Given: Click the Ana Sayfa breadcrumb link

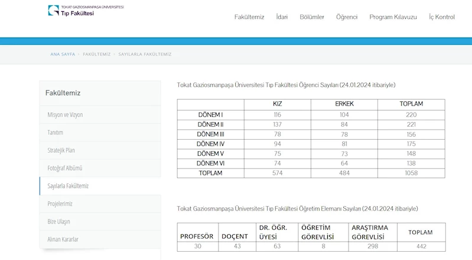Looking at the screenshot, I should tap(63, 54).
